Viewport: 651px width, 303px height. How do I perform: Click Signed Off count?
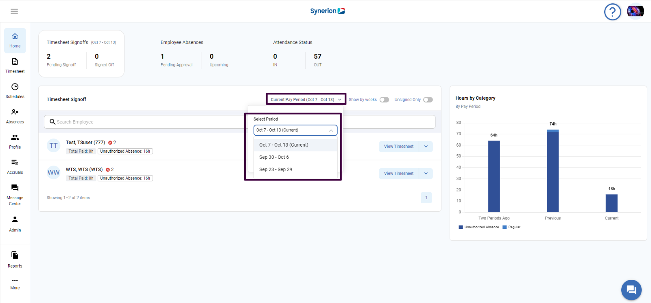pyautogui.click(x=97, y=57)
